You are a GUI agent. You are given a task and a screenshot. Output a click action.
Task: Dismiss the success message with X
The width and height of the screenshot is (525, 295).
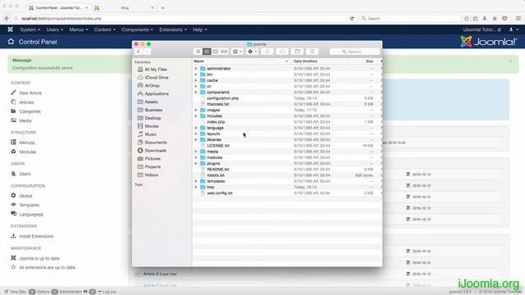click(x=510, y=61)
